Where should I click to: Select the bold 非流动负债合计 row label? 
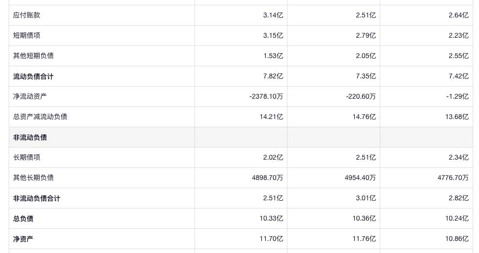37,198
